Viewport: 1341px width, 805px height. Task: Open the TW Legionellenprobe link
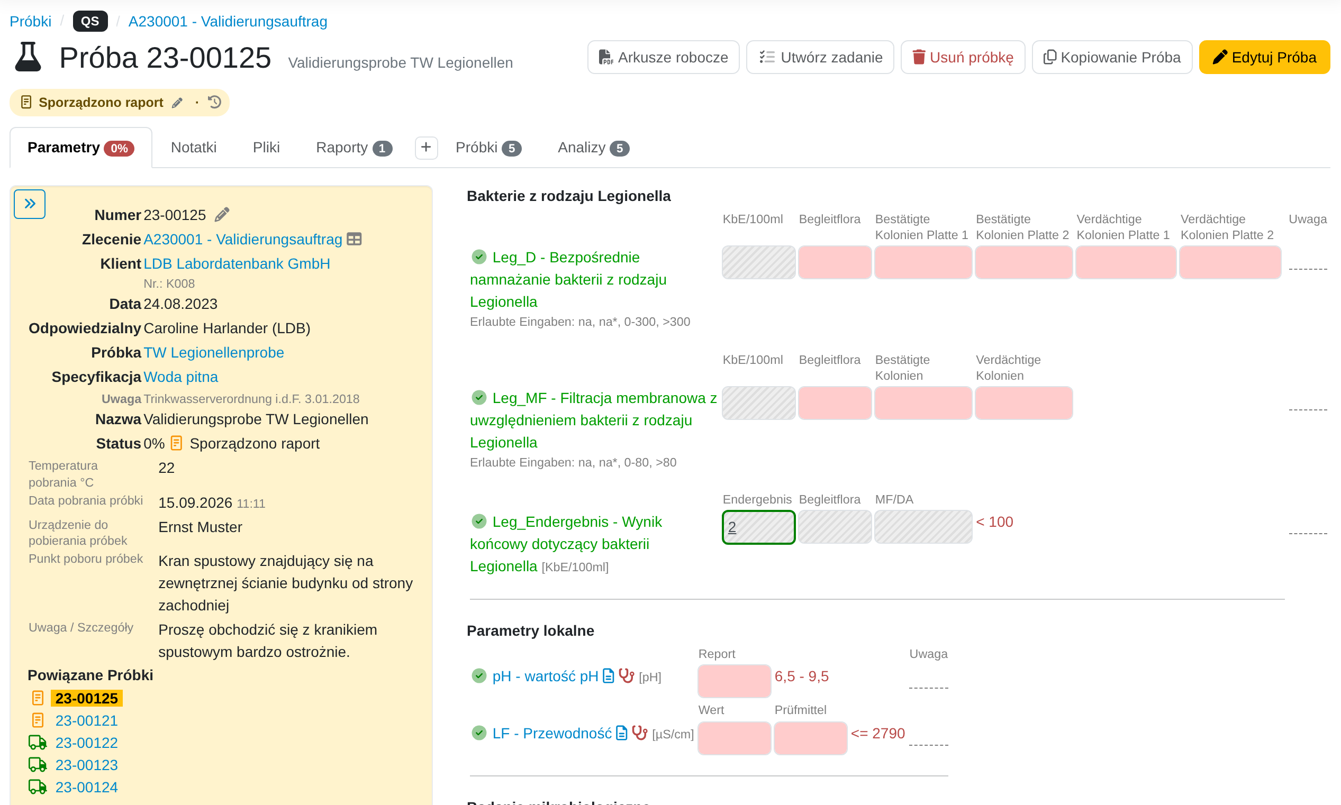coord(214,353)
